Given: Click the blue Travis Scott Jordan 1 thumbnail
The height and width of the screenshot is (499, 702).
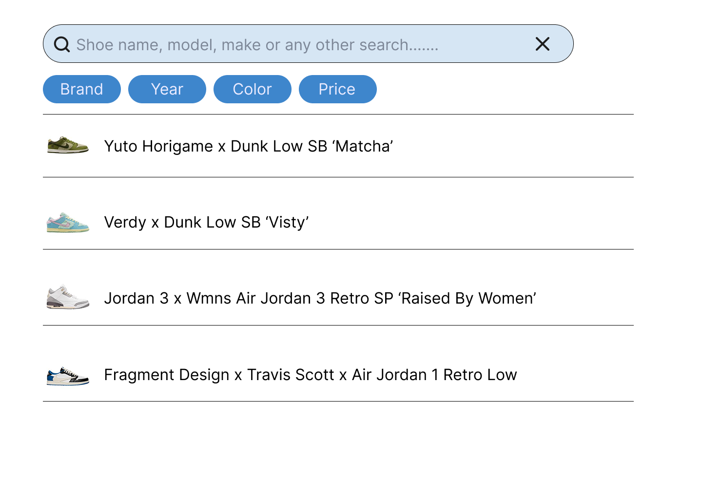Looking at the screenshot, I should click(x=68, y=376).
